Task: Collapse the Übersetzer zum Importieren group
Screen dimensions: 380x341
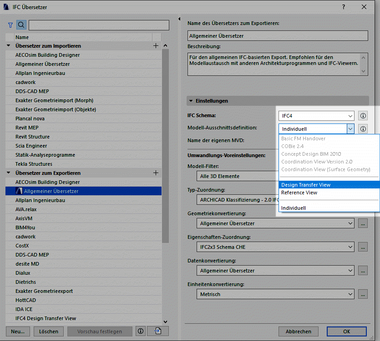Action: pos(9,46)
